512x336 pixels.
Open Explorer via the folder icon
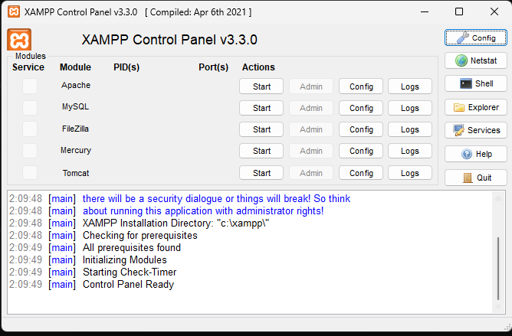[x=459, y=107]
